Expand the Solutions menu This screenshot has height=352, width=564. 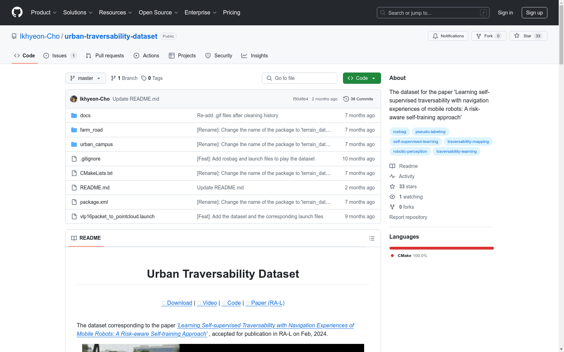78,13
